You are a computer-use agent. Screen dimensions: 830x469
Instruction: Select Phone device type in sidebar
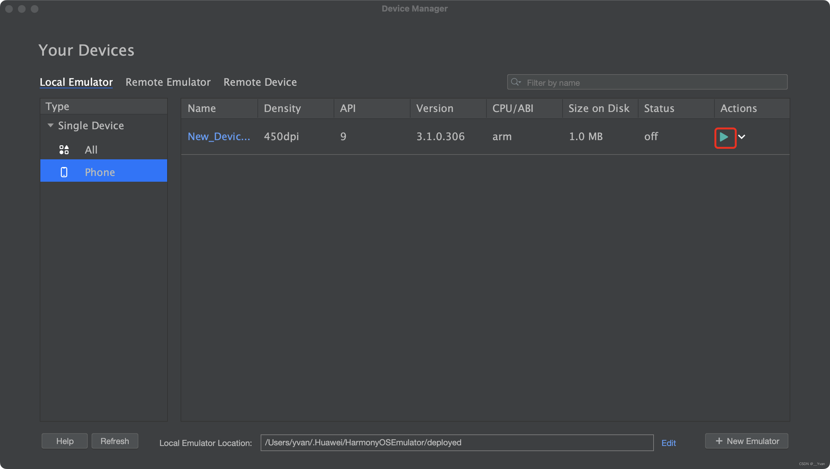tap(100, 171)
